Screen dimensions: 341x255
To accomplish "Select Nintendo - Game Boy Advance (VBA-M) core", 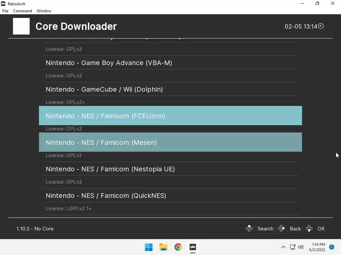I will coord(170,63).
